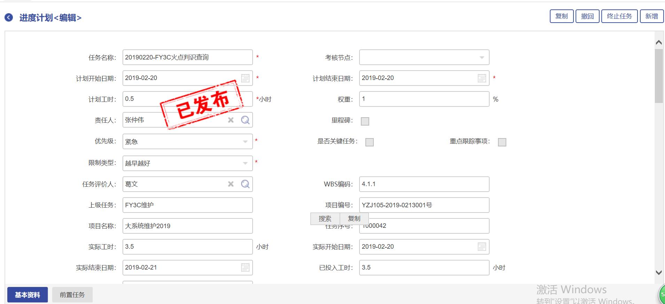Search for 责任人 using magnifier icon
This screenshot has width=665, height=304.
[x=245, y=120]
